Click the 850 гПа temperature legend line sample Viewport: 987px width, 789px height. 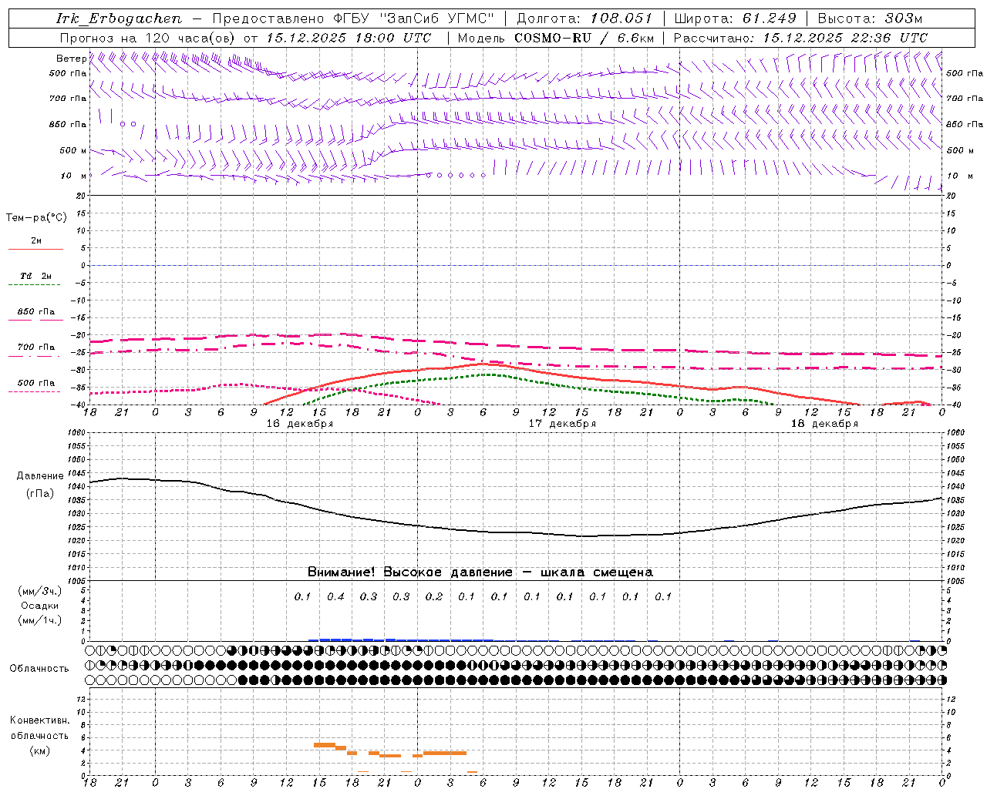click(35, 320)
